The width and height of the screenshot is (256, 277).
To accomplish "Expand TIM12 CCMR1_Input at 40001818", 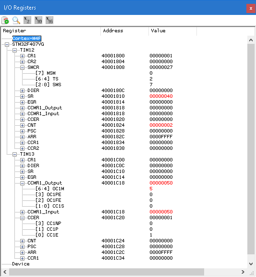I will tap(22, 114).
